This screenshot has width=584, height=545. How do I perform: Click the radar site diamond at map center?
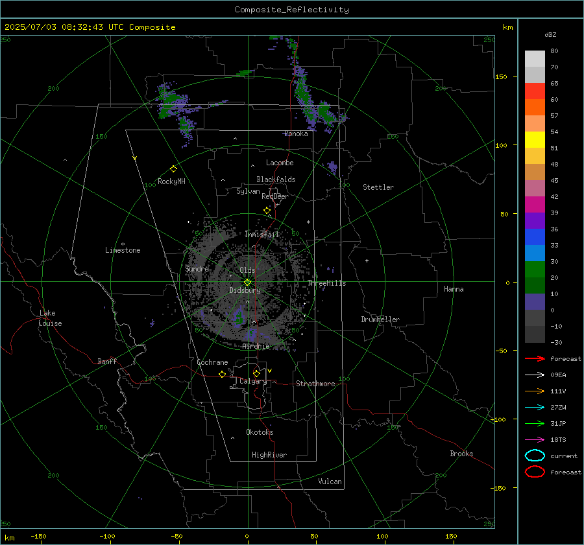click(248, 282)
